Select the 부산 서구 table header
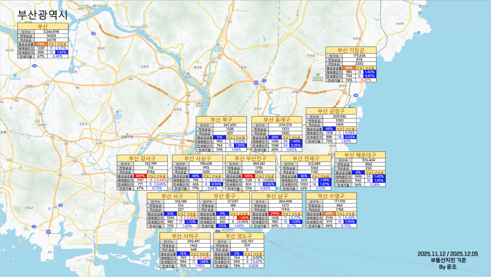 (172, 196)
